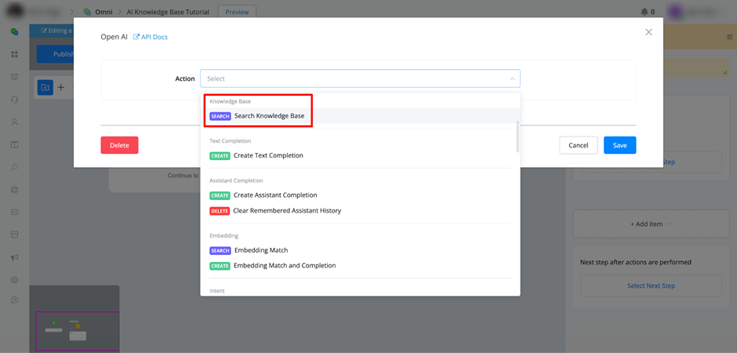Expand the Add Item dropdown
This screenshot has height=353, width=737.
tap(651, 224)
